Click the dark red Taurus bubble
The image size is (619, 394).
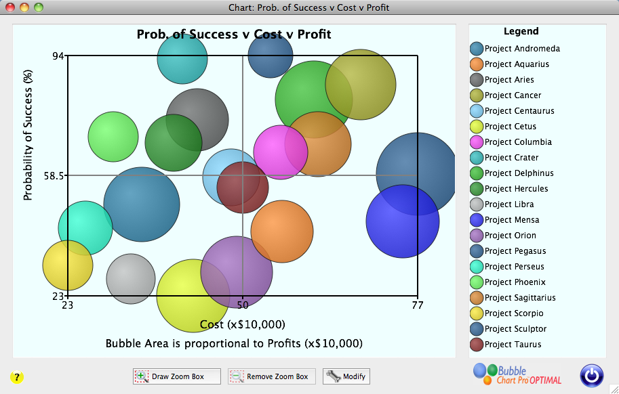point(243,188)
